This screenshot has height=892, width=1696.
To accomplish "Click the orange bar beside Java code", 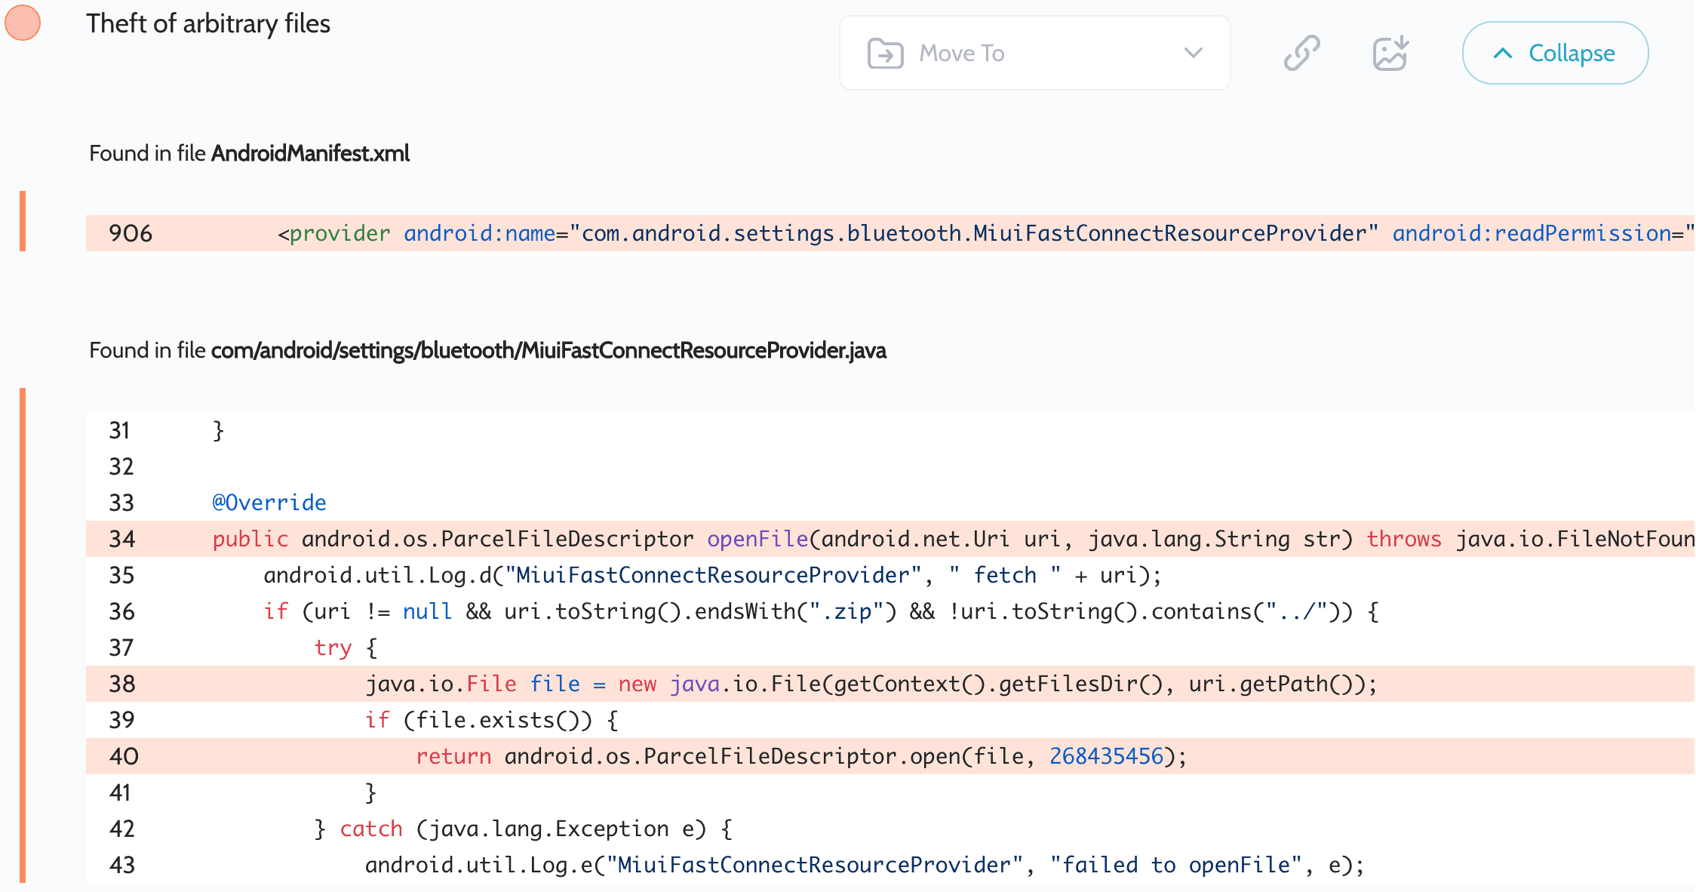I will 23,634.
